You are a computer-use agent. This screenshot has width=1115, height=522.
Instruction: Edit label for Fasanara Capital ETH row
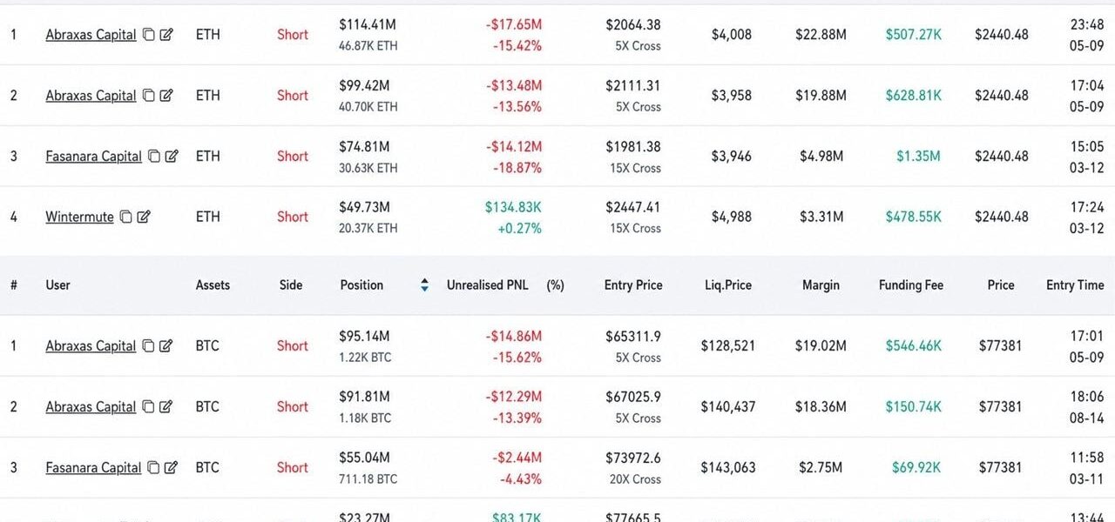coord(172,157)
